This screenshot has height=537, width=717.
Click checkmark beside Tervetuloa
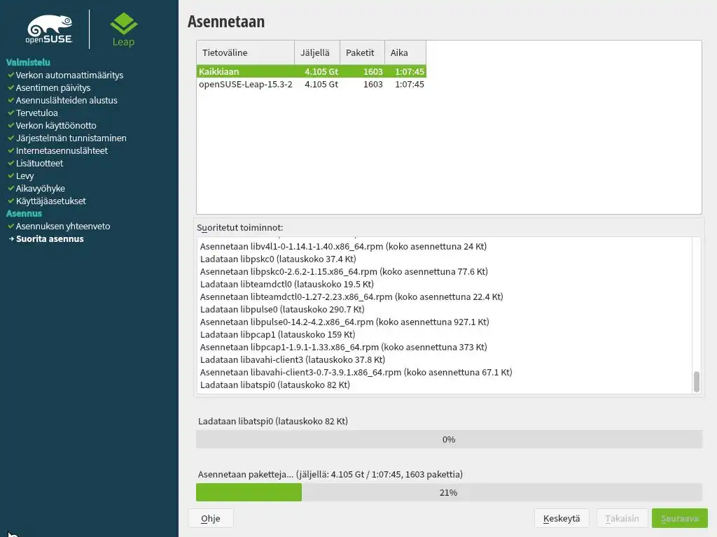pyautogui.click(x=11, y=113)
